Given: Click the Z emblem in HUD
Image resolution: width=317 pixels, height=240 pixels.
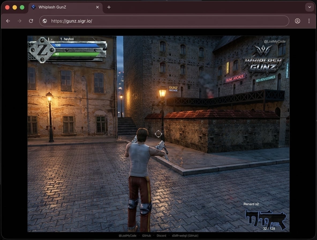Looking at the screenshot, I should click(x=42, y=50).
